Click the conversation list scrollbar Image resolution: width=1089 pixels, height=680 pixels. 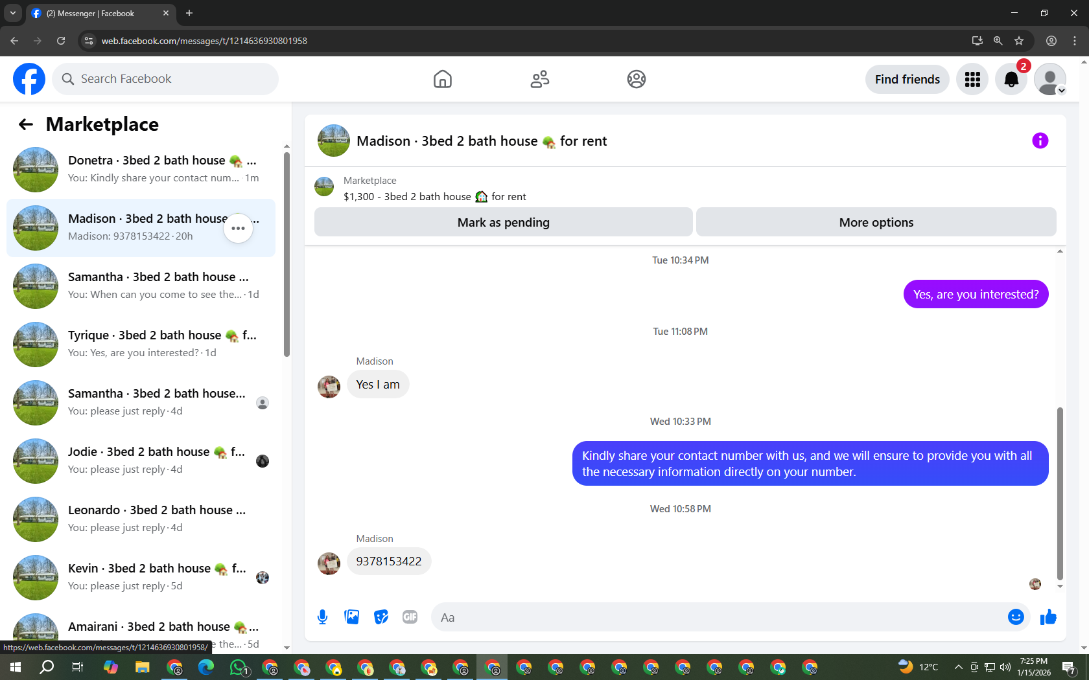pos(287,255)
